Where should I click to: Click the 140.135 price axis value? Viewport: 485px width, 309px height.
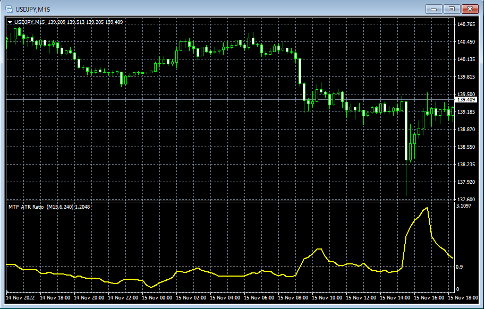click(466, 59)
